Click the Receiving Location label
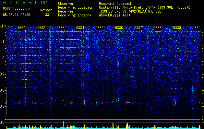The width and height of the screenshot is (204, 129). click(76, 7)
